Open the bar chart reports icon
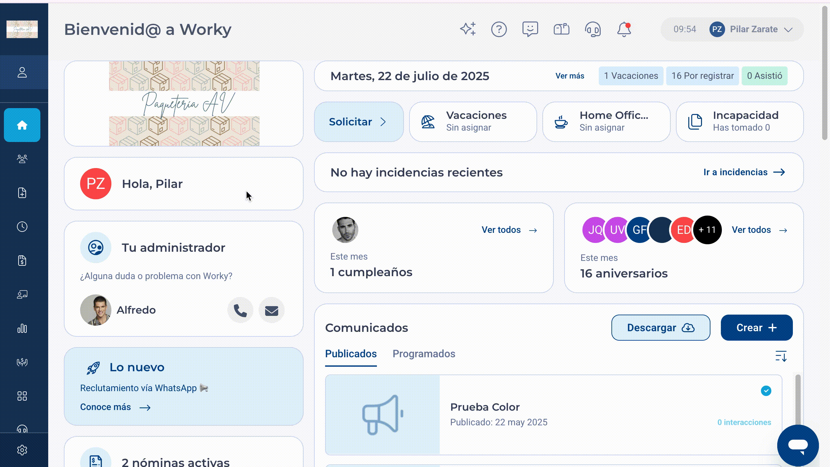The width and height of the screenshot is (830, 467). click(22, 328)
